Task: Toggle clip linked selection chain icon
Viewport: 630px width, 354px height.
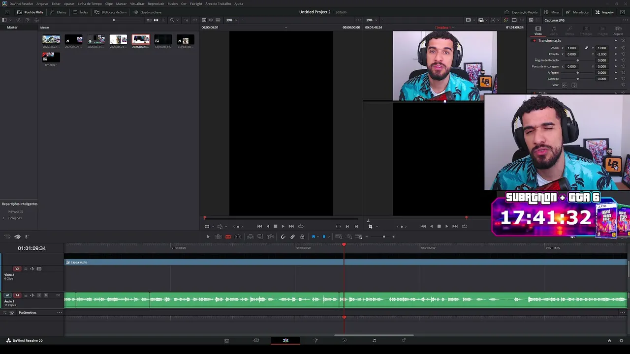Action: 292,236
